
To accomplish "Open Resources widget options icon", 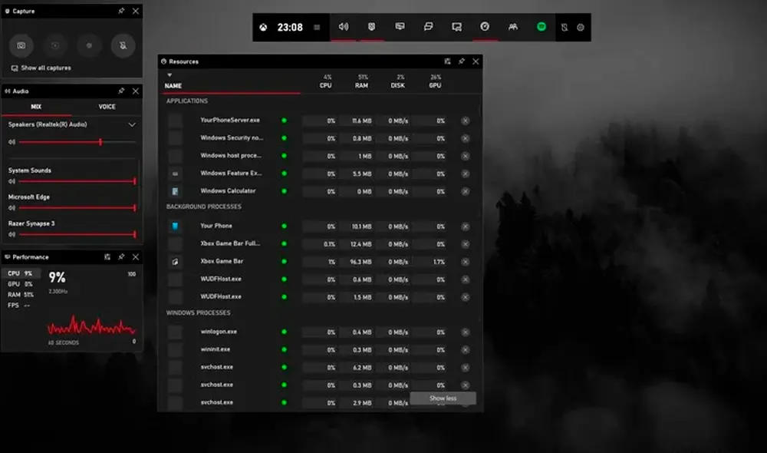I will click(x=447, y=61).
